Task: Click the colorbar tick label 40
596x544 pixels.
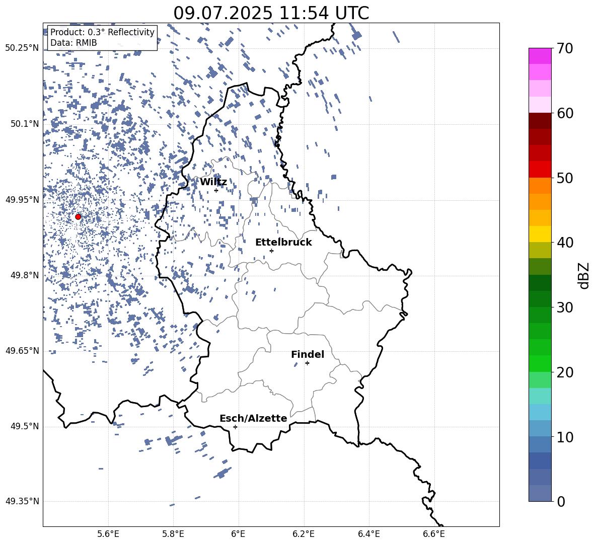Action: (x=565, y=243)
